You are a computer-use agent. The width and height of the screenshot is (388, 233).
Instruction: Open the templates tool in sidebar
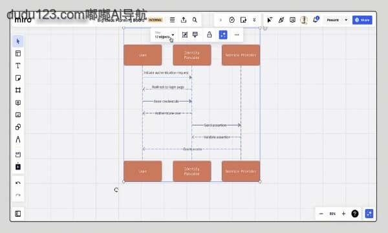pyautogui.click(x=18, y=54)
